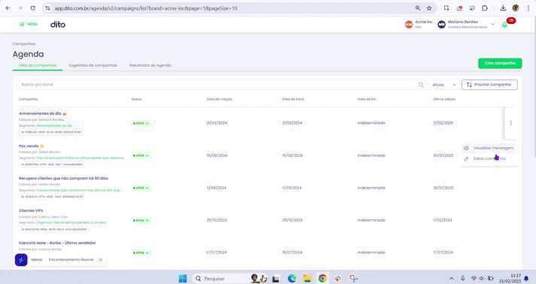This screenshot has width=536, height=284.
Task: Open the Chrome downloads icon
Action: click(503, 8)
